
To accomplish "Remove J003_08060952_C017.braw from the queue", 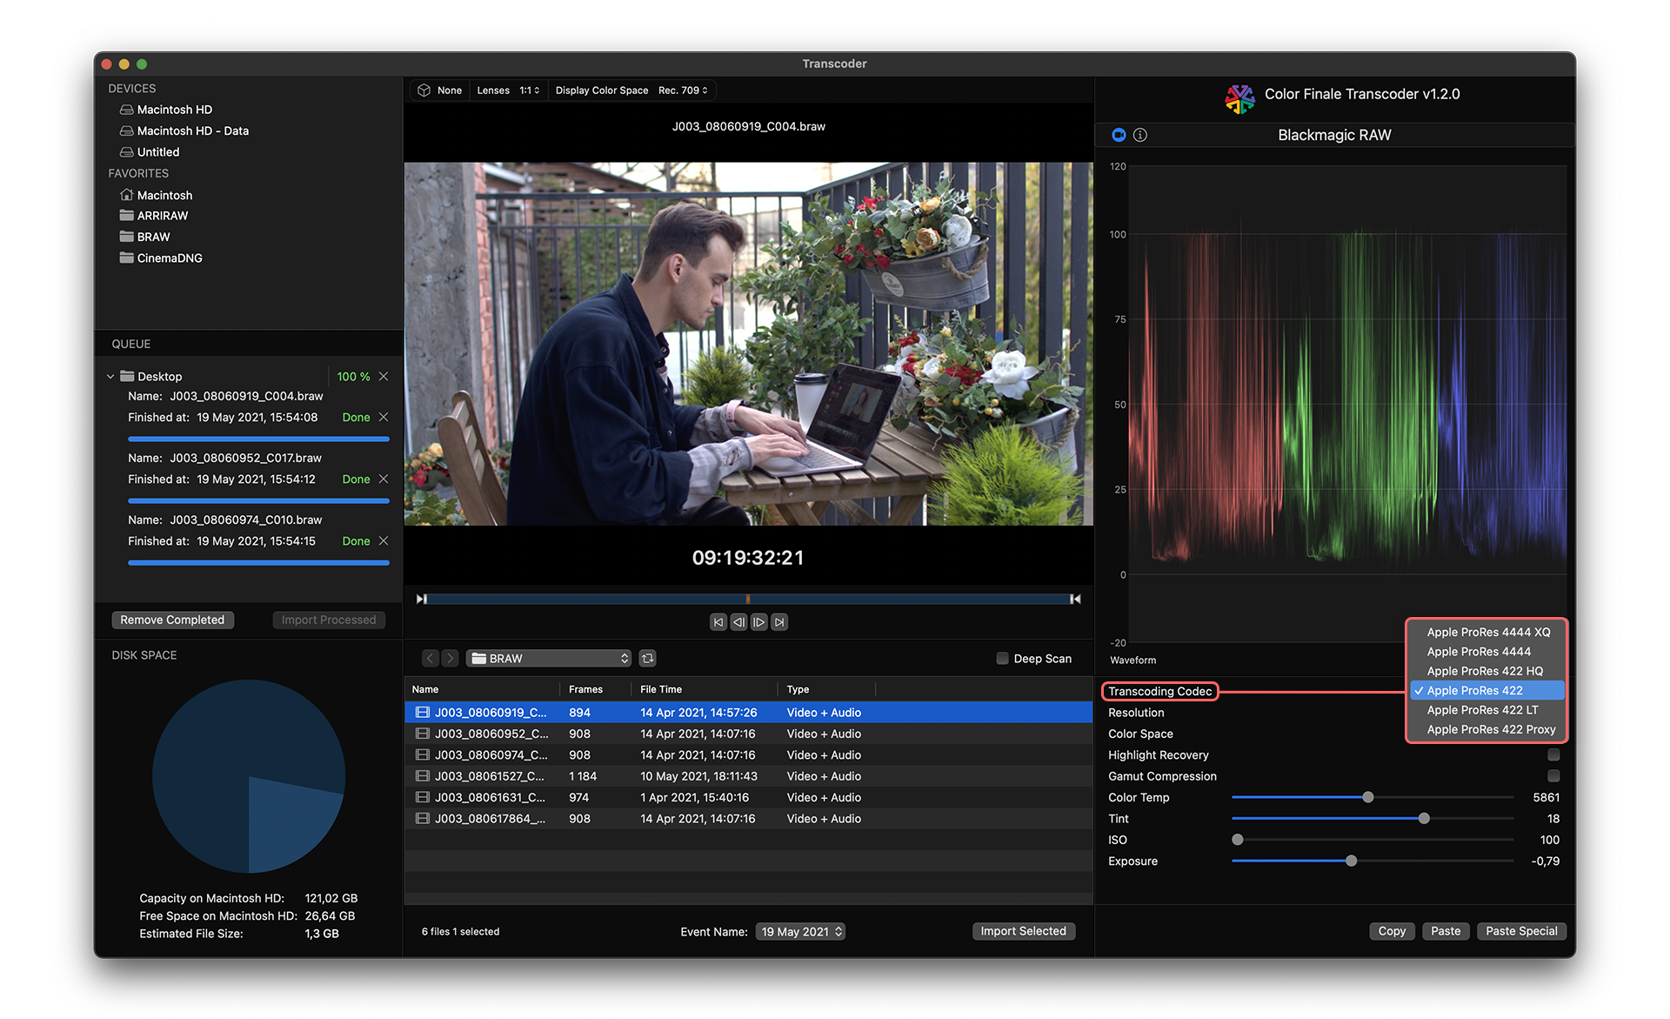I will pos(384,479).
